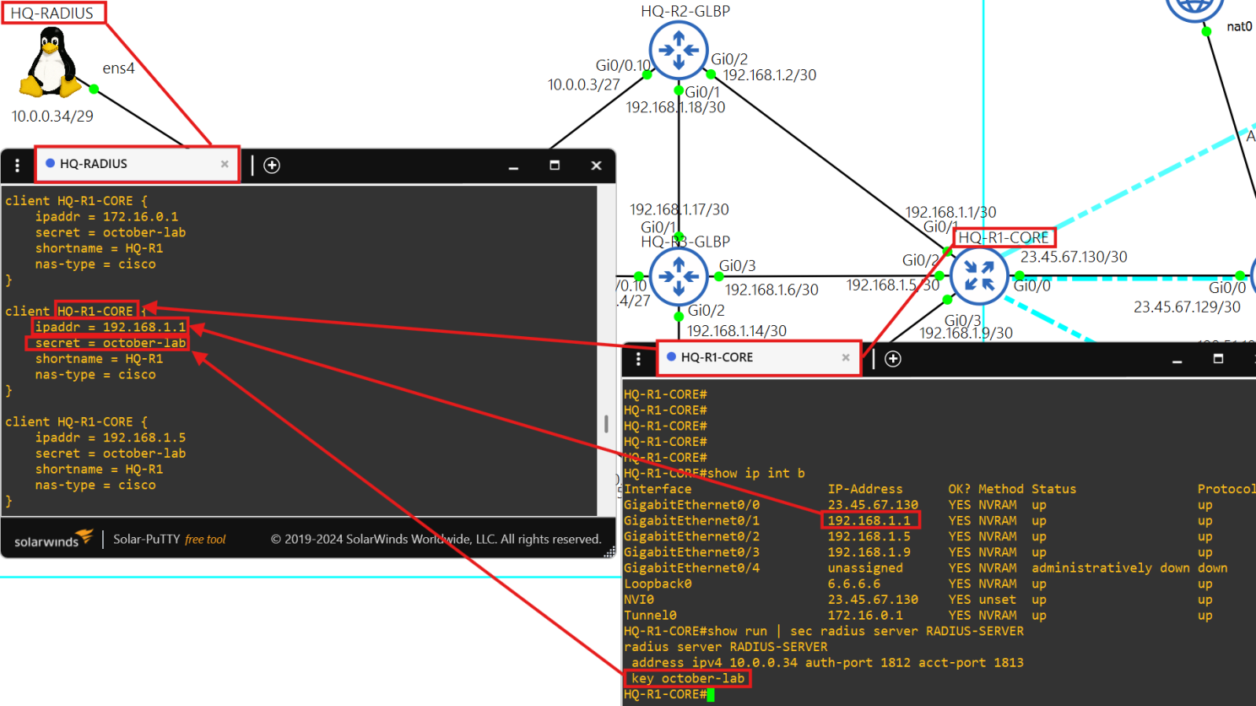Click the nat0 cloud node icon
This screenshot has width=1256, height=706.
click(1194, 8)
